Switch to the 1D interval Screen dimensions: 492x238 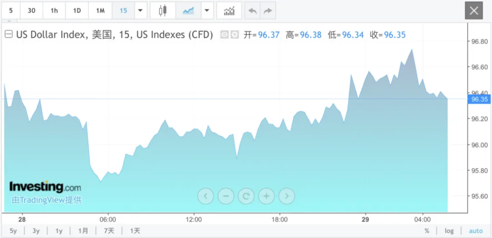coord(77,10)
